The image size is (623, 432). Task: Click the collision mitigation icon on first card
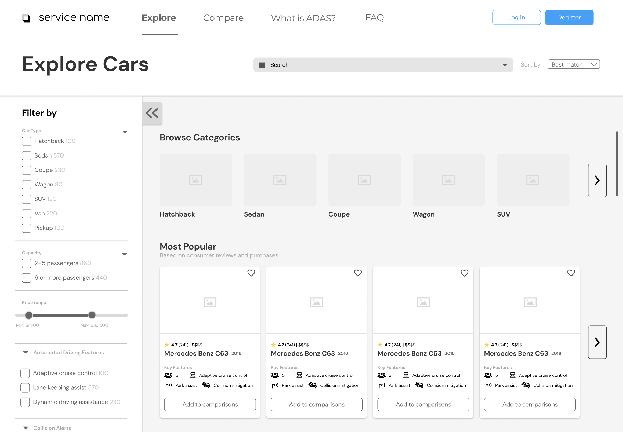click(x=206, y=385)
